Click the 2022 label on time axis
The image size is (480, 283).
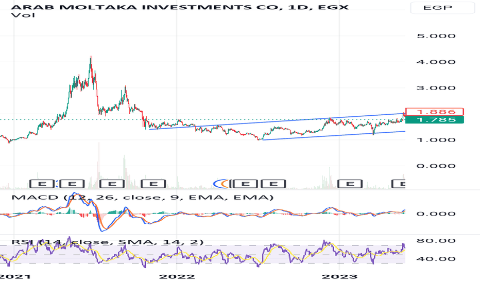[x=177, y=277]
